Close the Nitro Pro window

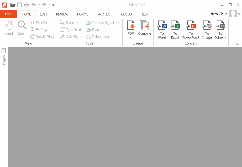[238, 5]
